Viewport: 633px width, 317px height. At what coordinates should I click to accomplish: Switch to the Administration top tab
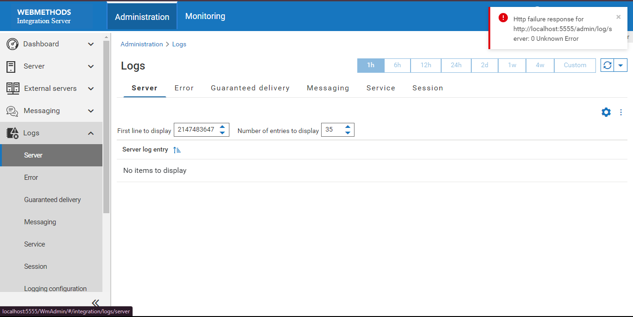coord(142,17)
